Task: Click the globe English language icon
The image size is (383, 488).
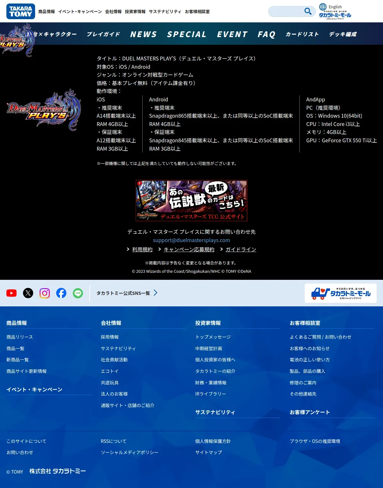Action: [x=323, y=7]
